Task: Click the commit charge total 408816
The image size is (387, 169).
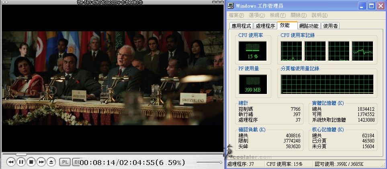Action: point(293,135)
